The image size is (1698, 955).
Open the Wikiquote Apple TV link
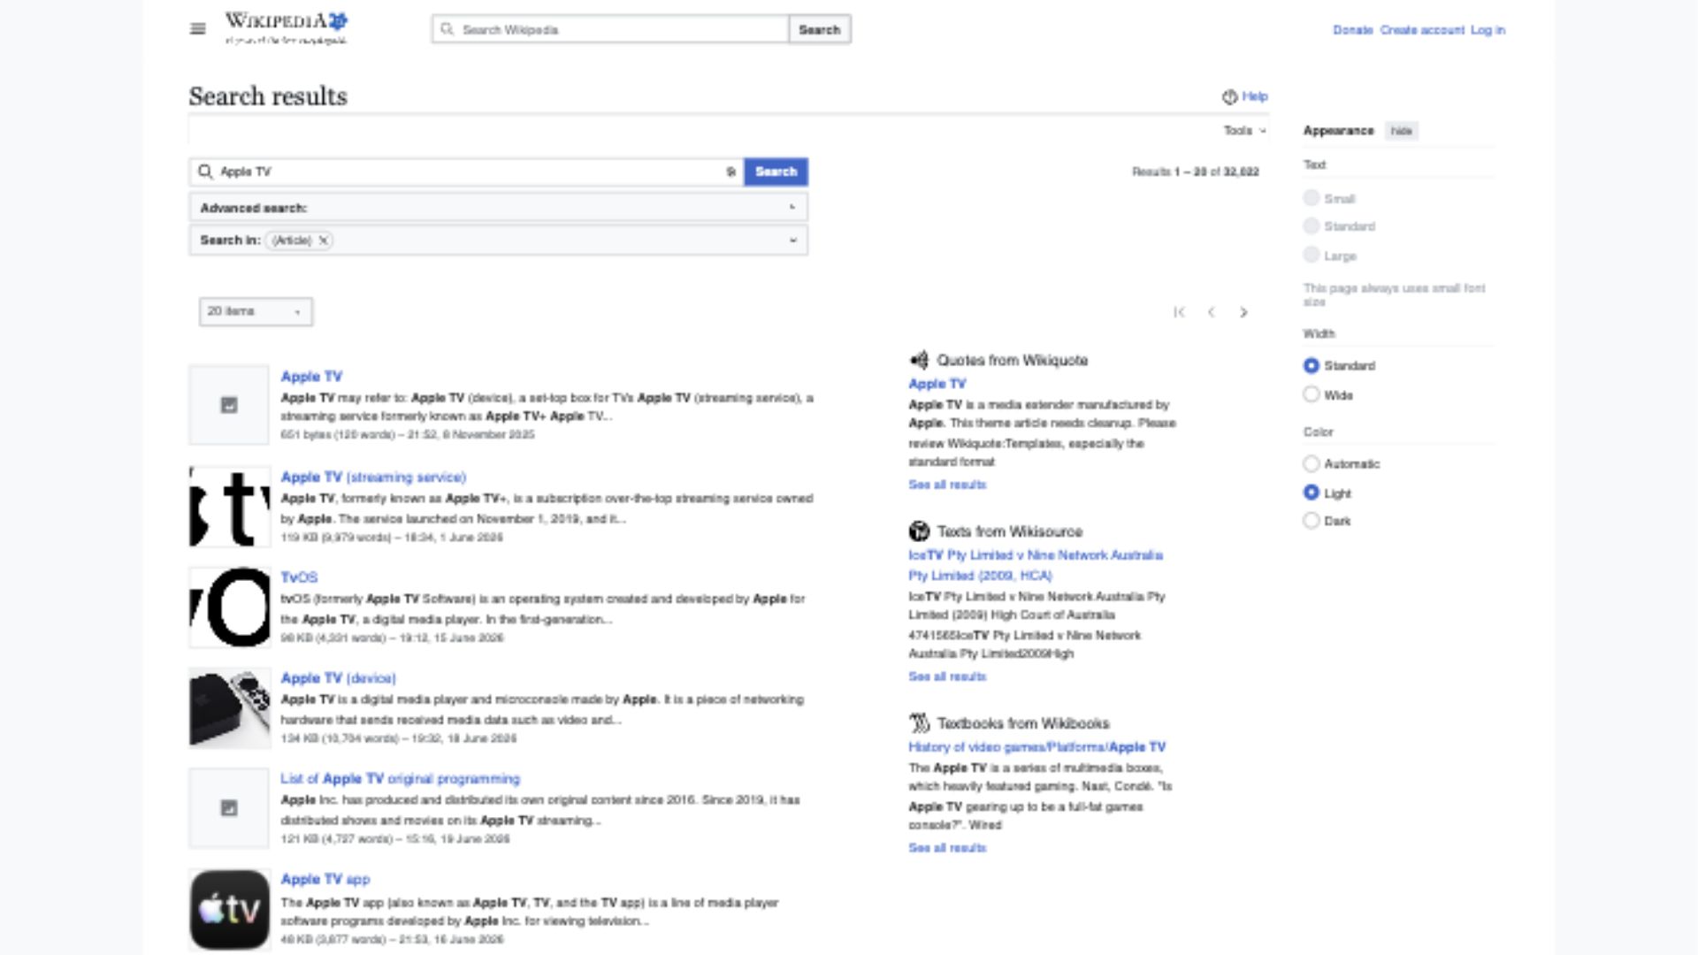point(937,384)
